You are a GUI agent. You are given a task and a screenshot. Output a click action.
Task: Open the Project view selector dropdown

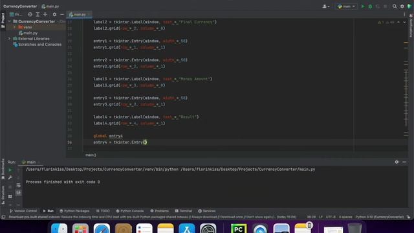point(16,14)
